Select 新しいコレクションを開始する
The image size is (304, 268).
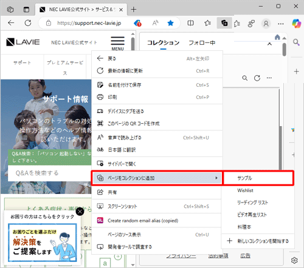(x=258, y=241)
